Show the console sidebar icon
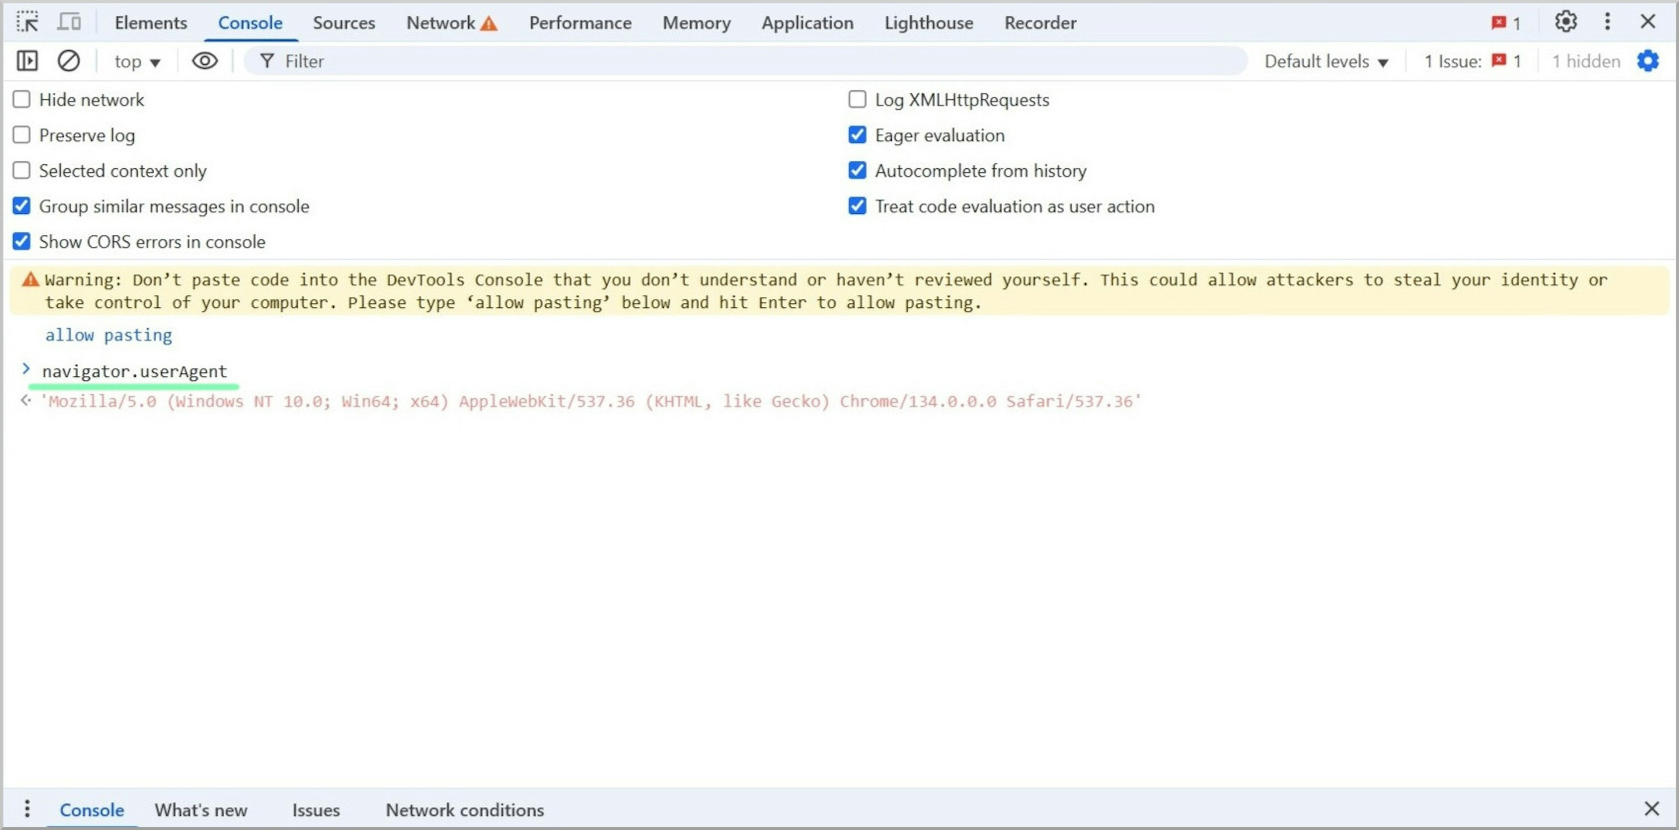The width and height of the screenshot is (1679, 830). point(27,61)
